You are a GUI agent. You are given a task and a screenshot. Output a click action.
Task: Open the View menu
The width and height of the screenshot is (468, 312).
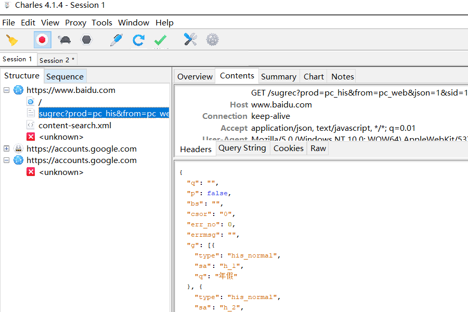tap(50, 23)
